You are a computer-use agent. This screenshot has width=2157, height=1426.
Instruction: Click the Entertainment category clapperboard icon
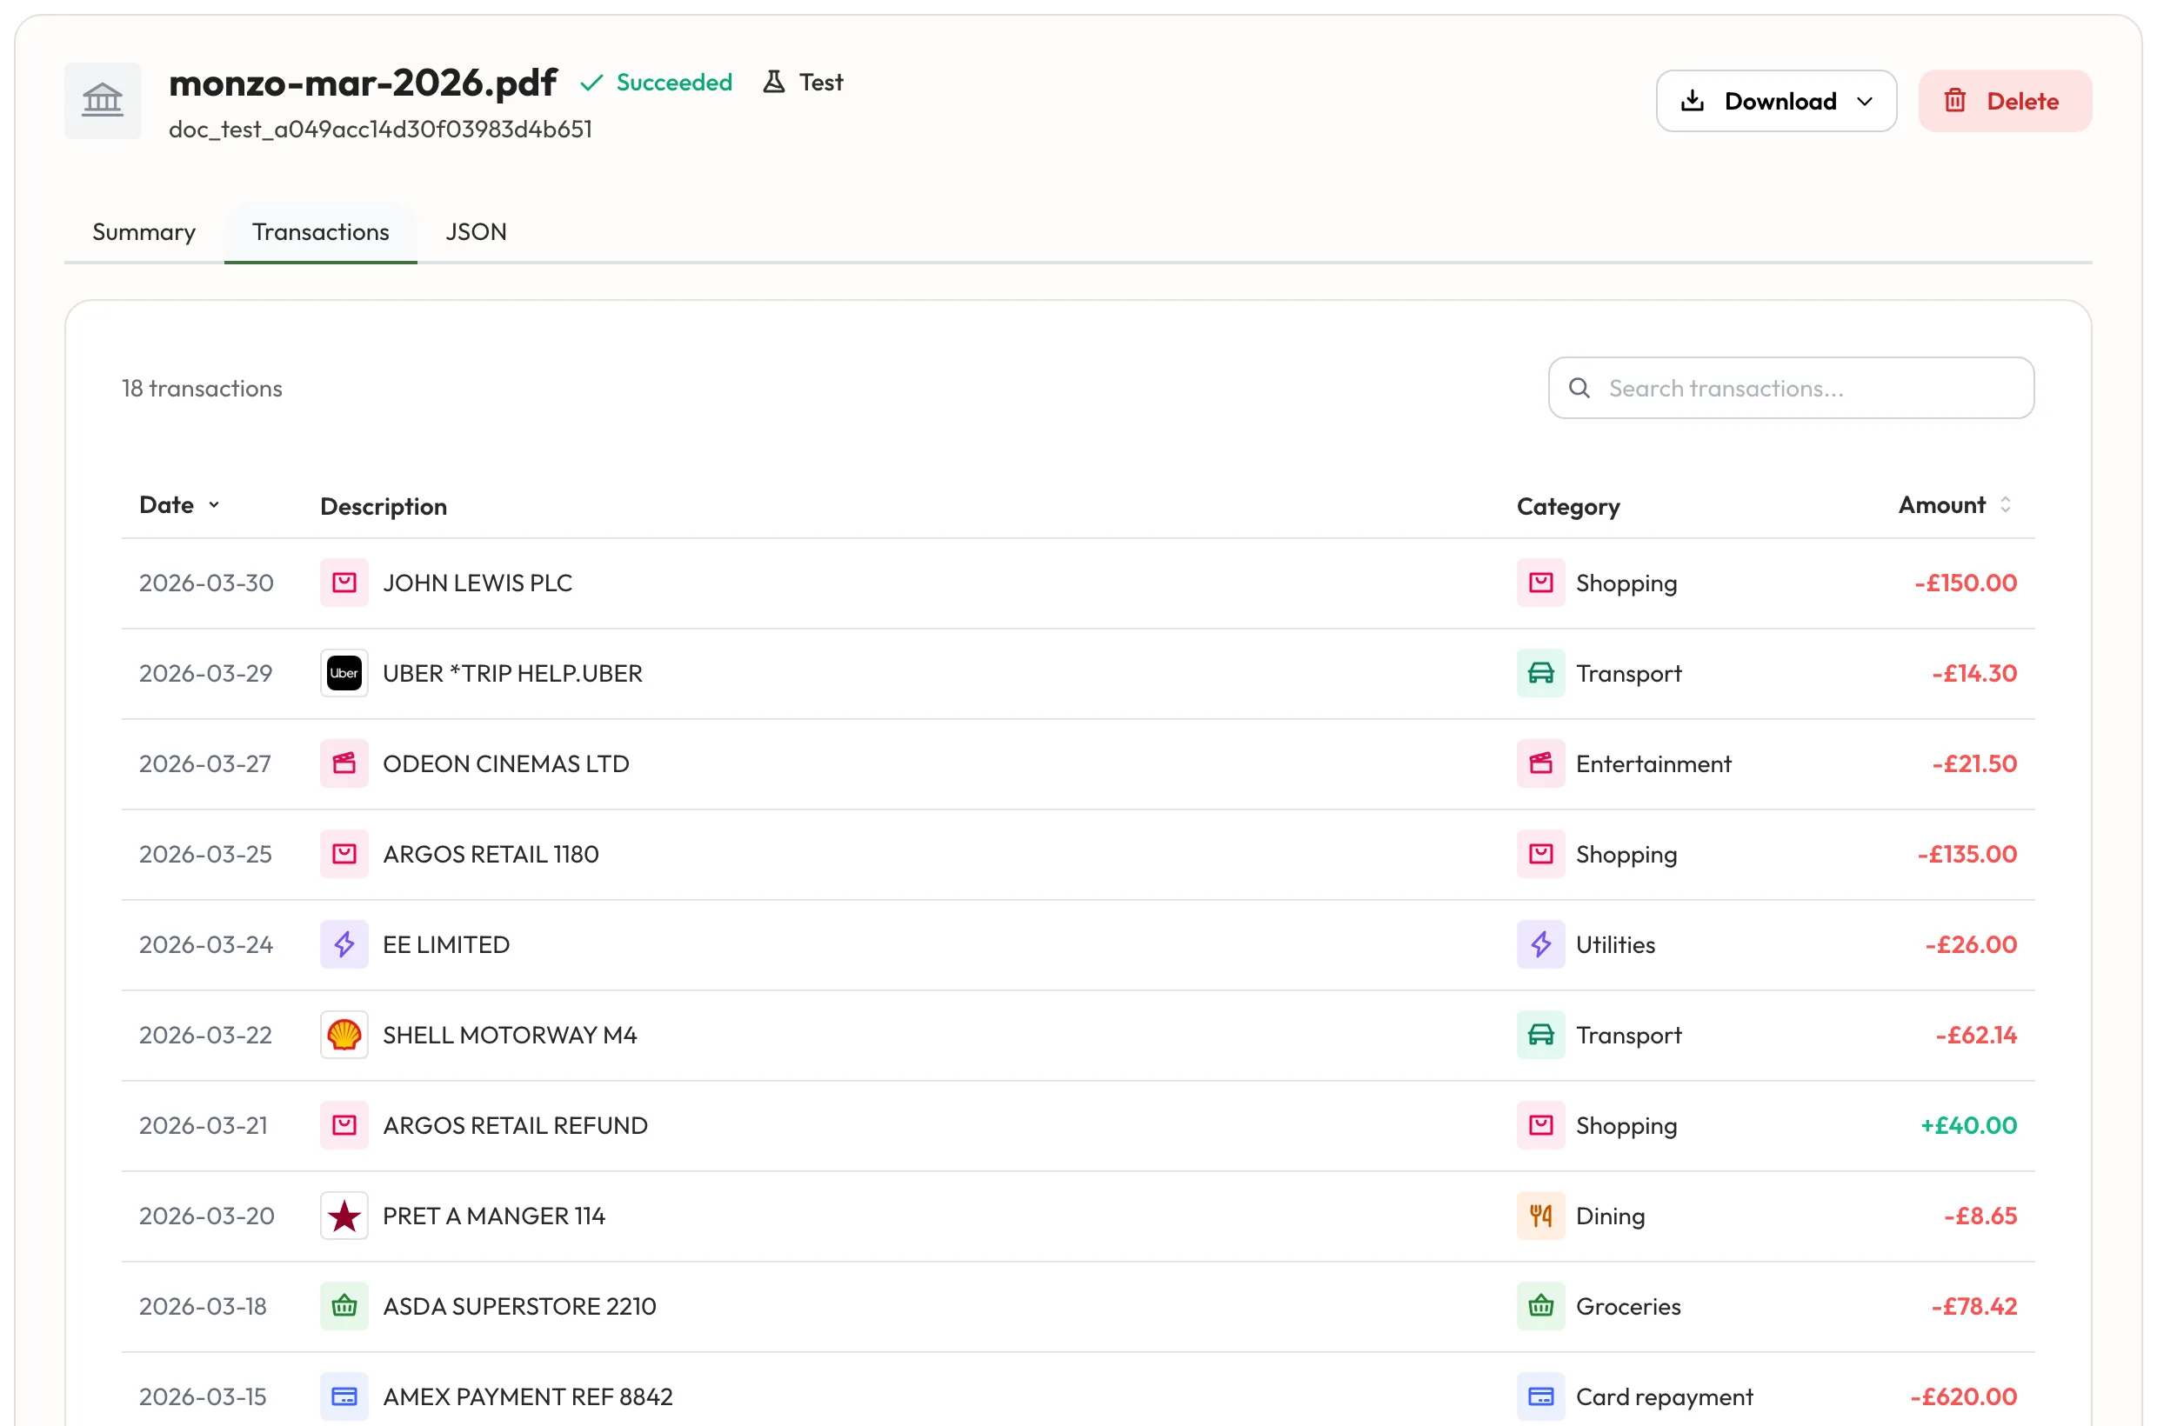coord(1540,764)
